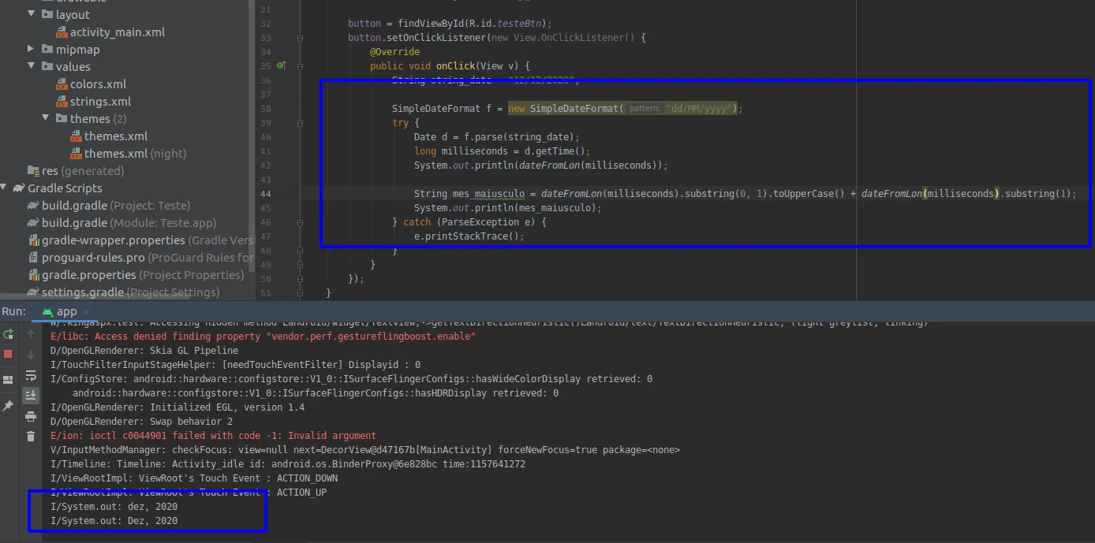Image resolution: width=1095 pixels, height=543 pixels.
Task: Stop the running app
Action: pyautogui.click(x=8, y=354)
